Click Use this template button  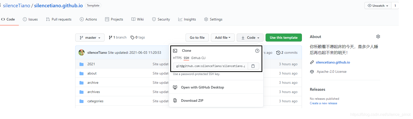(x=284, y=37)
